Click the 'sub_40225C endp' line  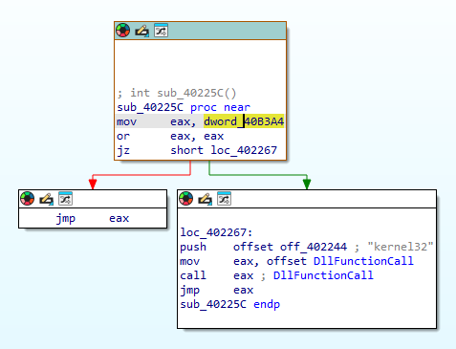coord(229,304)
